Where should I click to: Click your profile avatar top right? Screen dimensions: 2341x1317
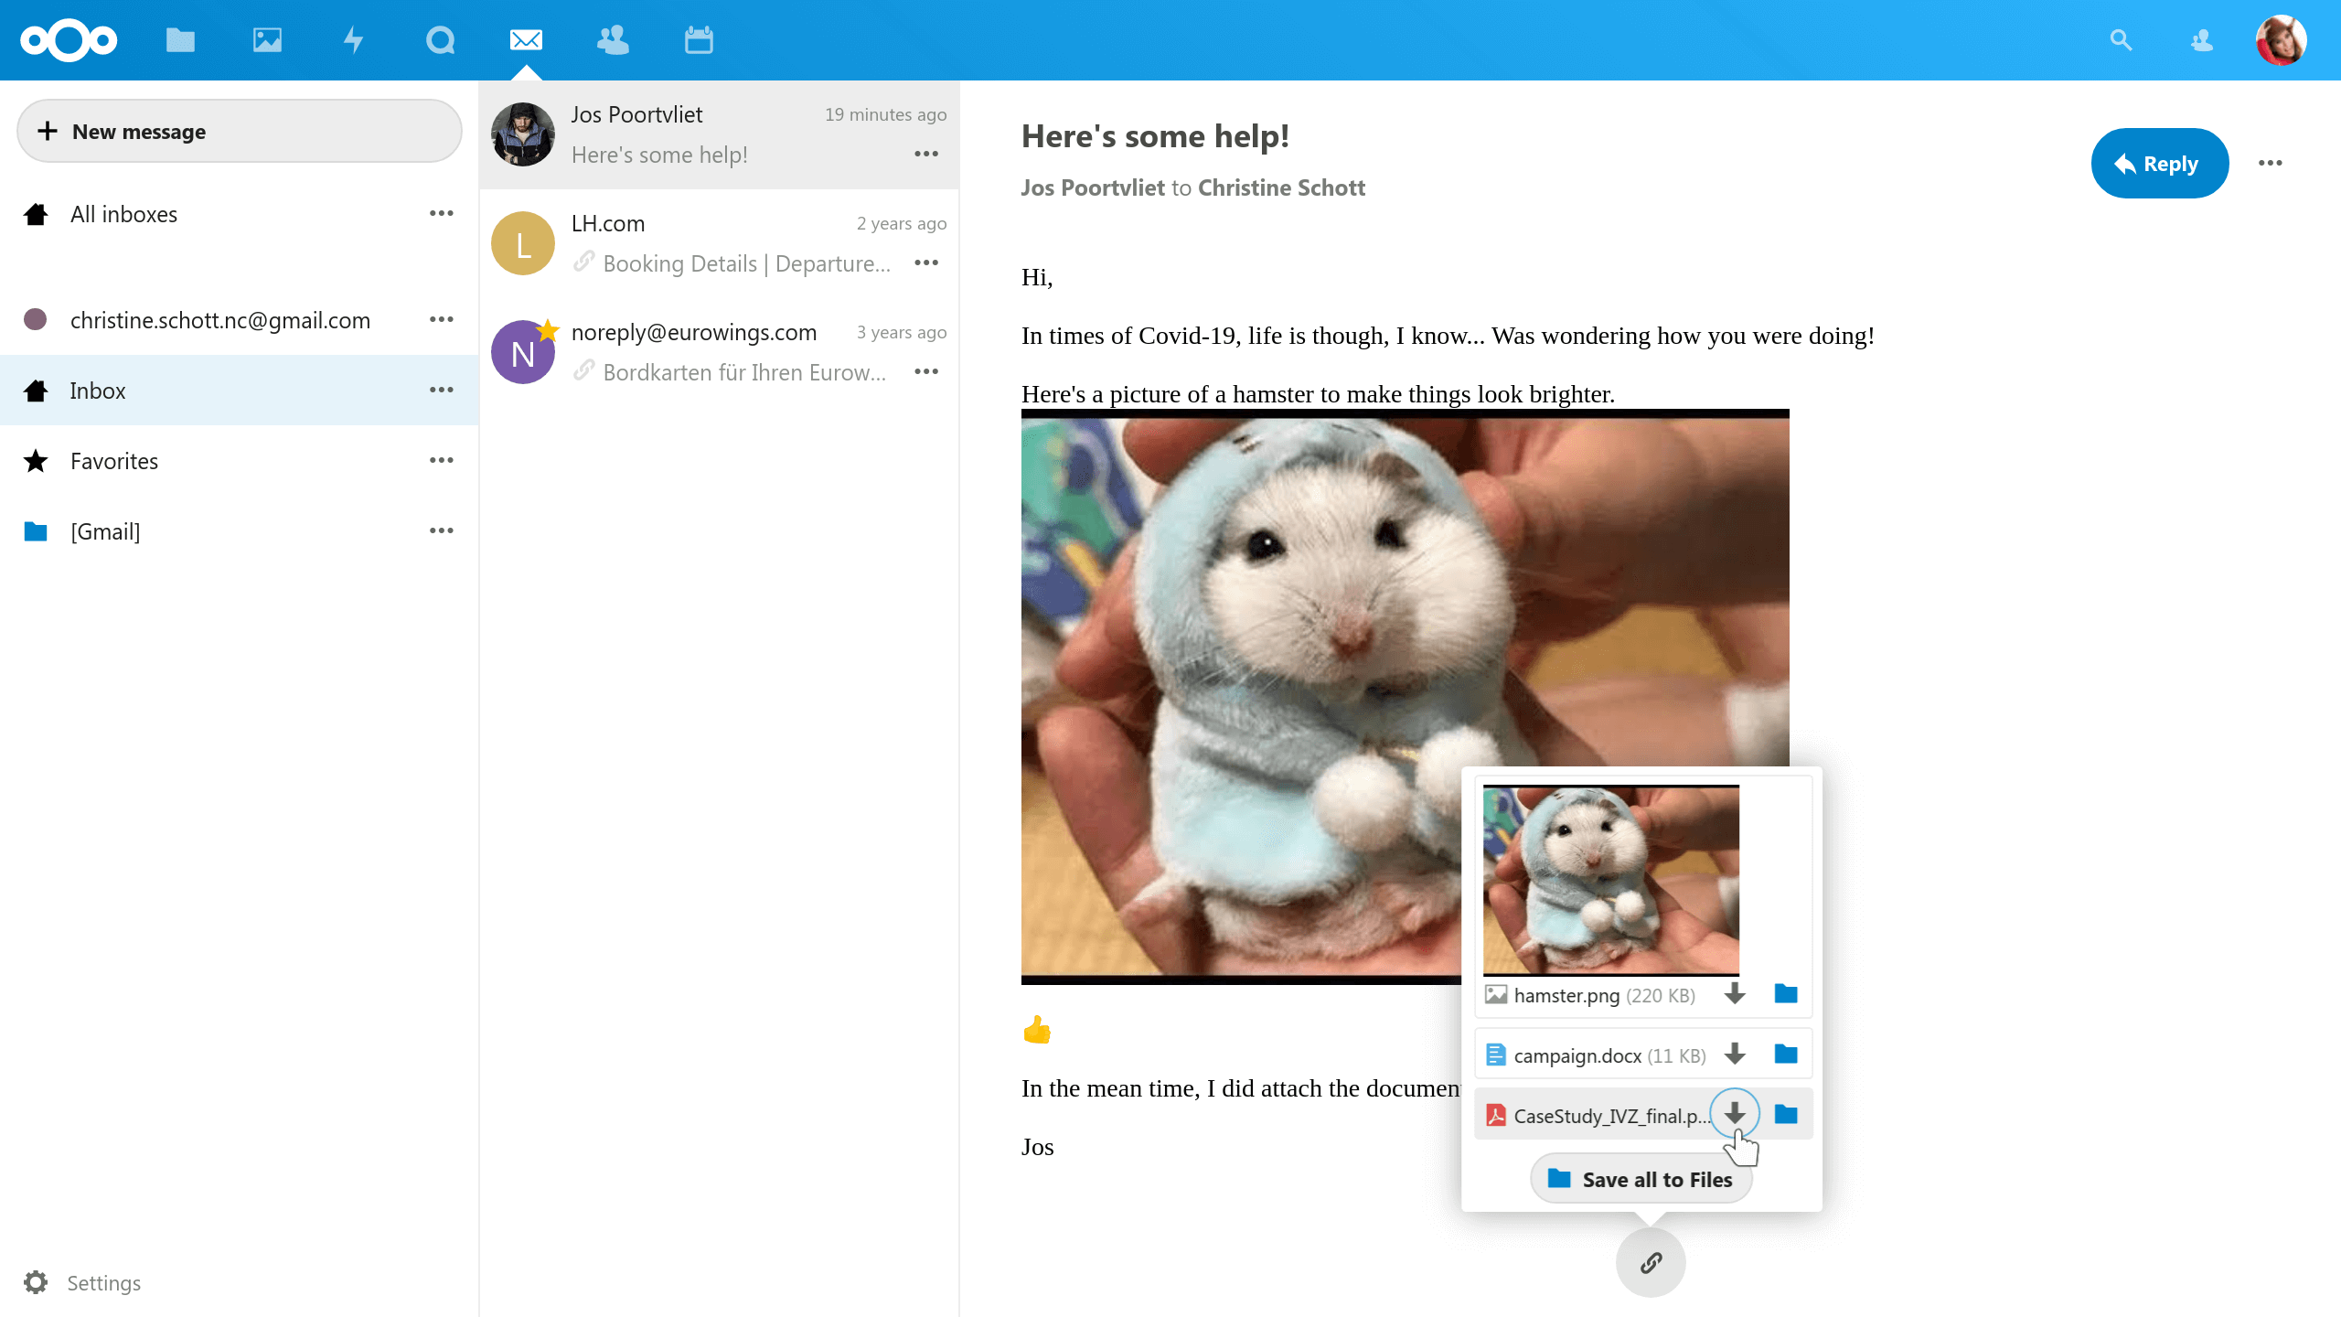(2281, 39)
